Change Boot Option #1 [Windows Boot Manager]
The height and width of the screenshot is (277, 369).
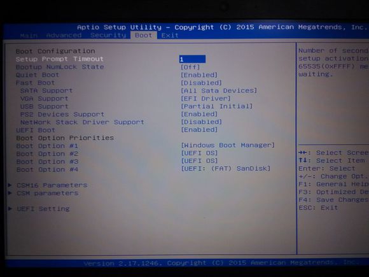(x=228, y=145)
